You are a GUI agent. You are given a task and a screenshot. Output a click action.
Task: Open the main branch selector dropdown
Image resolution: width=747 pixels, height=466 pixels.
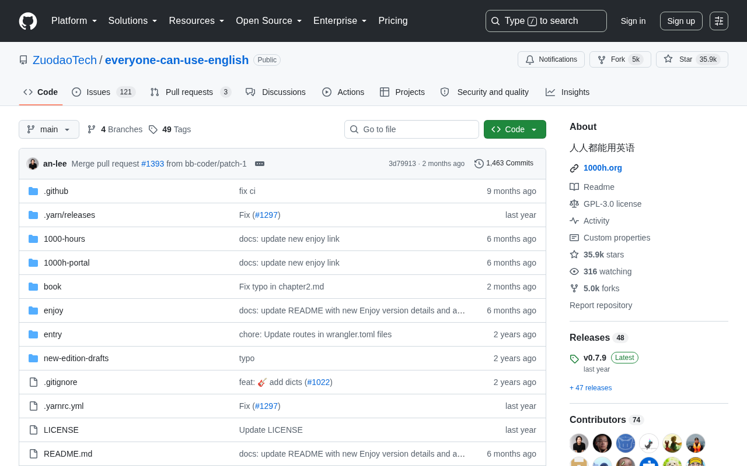click(x=49, y=129)
